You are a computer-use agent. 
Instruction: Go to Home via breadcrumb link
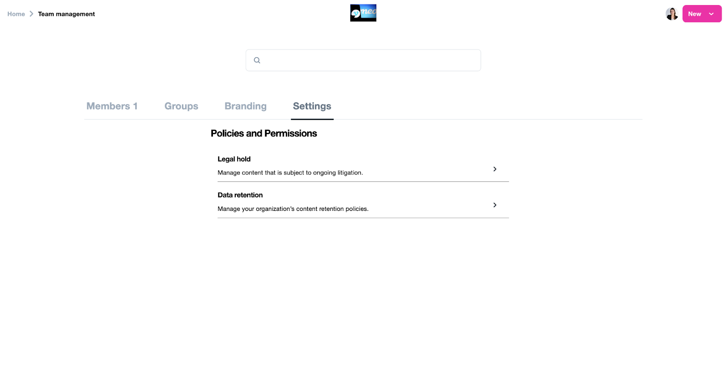click(16, 14)
